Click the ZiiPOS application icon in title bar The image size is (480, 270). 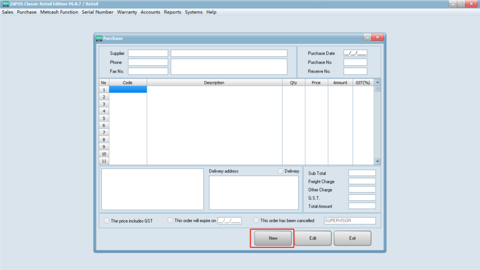[6, 4]
